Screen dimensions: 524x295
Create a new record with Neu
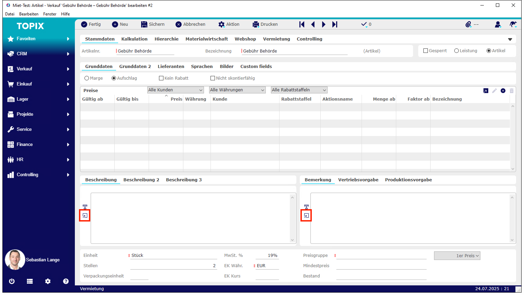(x=120, y=24)
